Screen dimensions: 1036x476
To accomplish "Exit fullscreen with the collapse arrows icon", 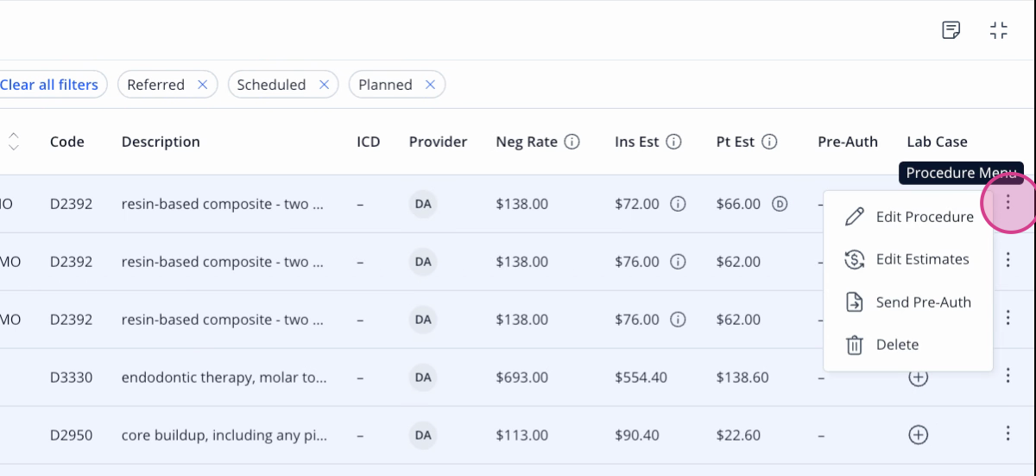I will (999, 31).
